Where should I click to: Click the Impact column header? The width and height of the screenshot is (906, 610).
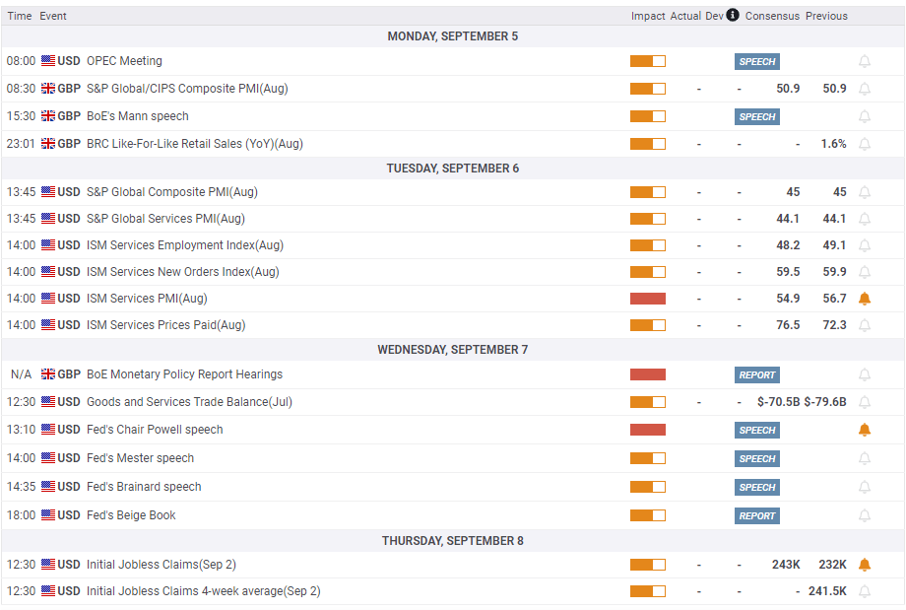coord(648,16)
